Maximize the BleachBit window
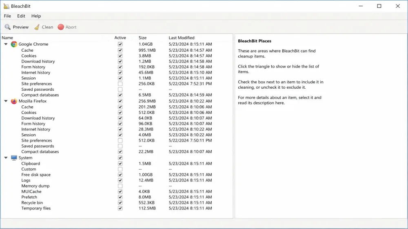 [379, 6]
